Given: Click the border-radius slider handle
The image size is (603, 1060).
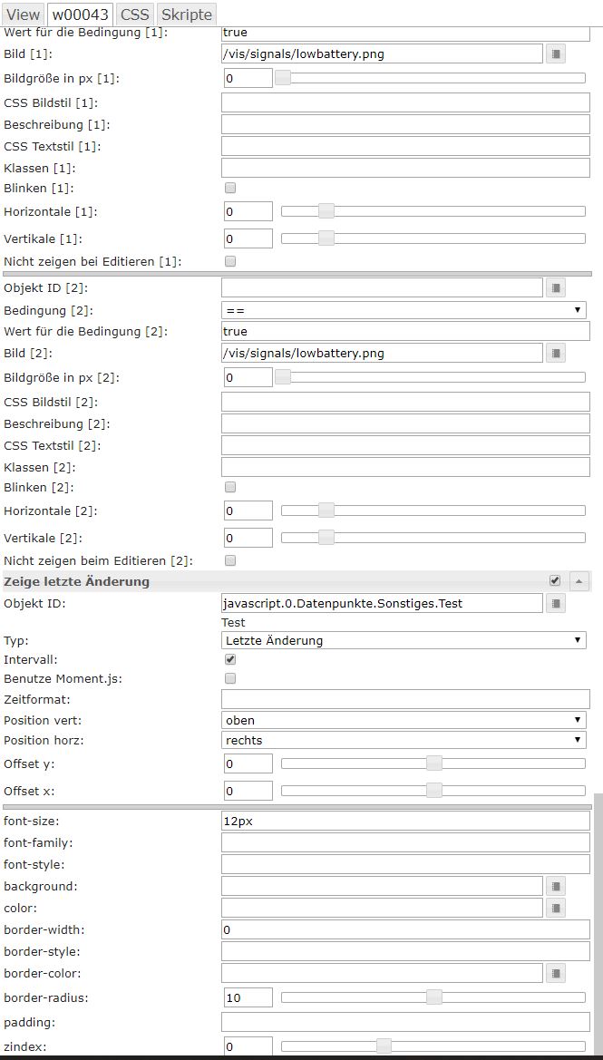Looking at the screenshot, I should point(434,997).
